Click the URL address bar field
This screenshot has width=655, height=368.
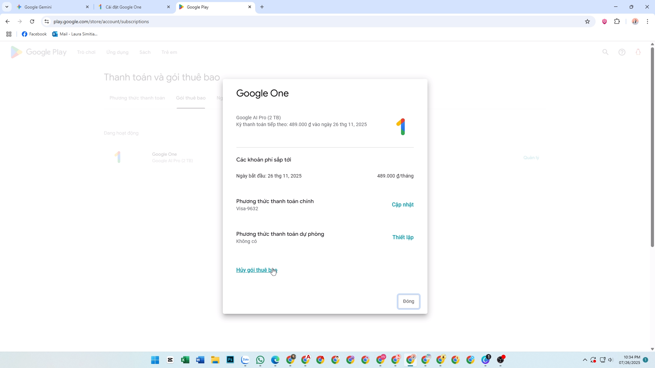[273, 21]
